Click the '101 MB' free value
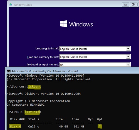This screenshot has height=130, width=139. pos(79,126)
